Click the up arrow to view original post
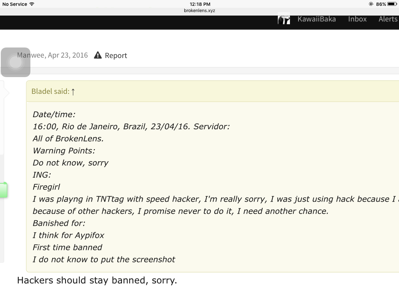399x299 pixels. [73, 92]
